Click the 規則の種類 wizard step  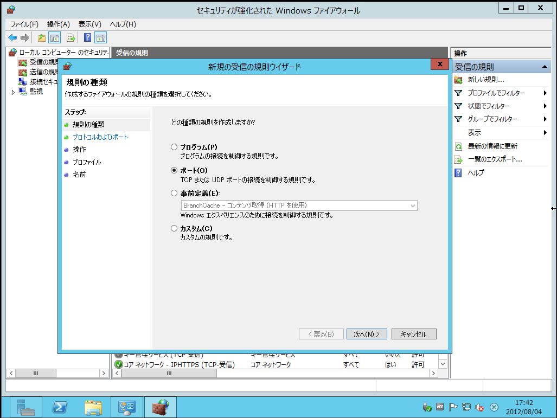click(88, 125)
